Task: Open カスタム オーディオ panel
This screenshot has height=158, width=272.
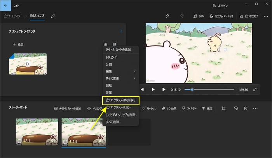Action: click(221, 16)
